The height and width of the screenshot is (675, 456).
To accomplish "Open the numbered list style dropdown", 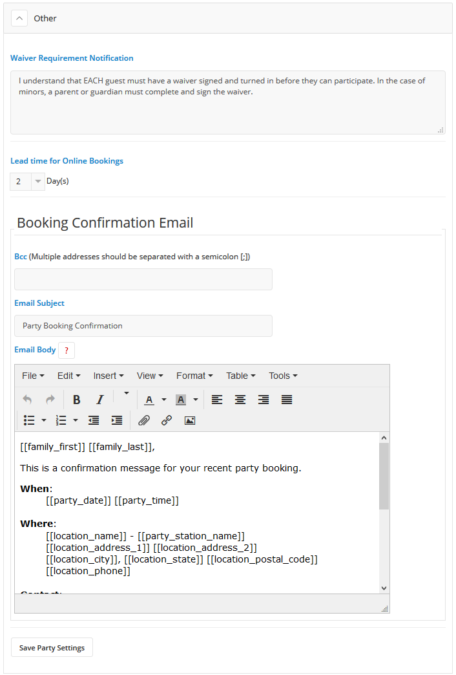I will (76, 420).
